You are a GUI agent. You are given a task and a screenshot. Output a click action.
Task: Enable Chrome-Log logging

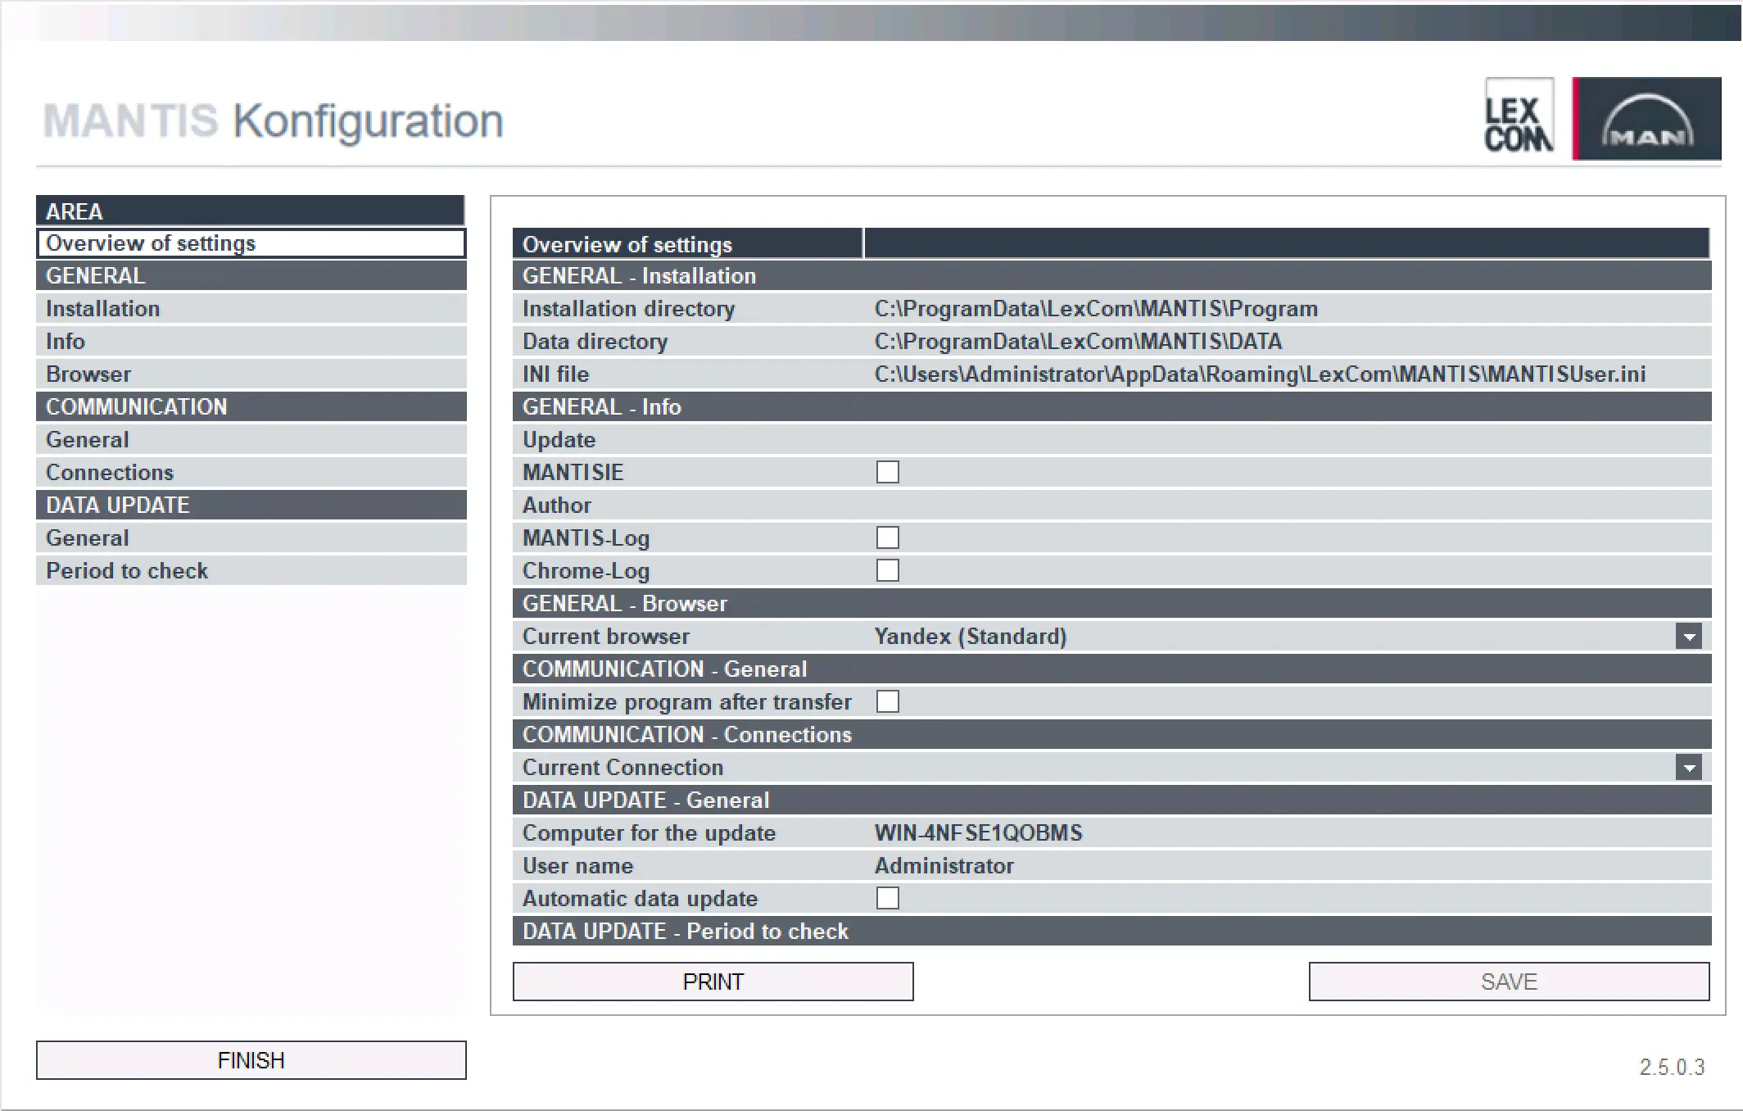pyautogui.click(x=888, y=570)
